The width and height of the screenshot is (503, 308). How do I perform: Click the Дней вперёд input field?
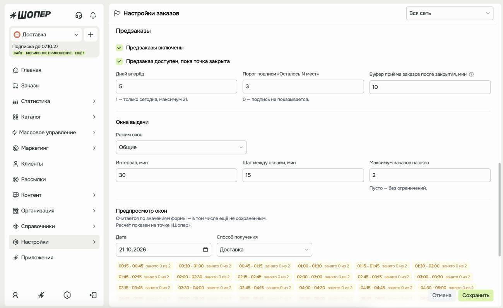pyautogui.click(x=176, y=86)
